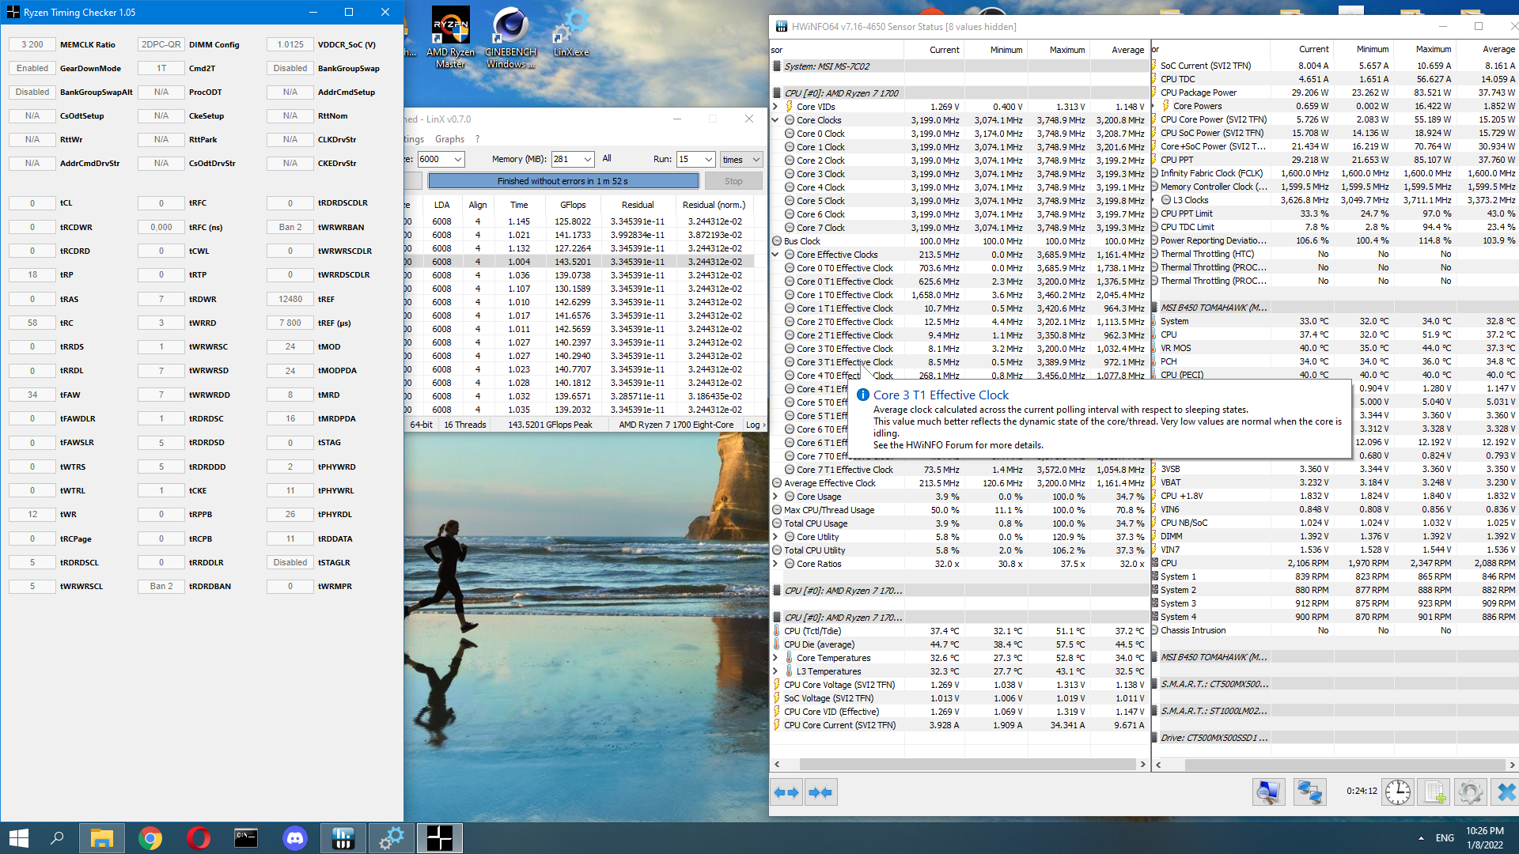
Task: Open the Memory MiB dropdown in LinX
Action: [587, 159]
